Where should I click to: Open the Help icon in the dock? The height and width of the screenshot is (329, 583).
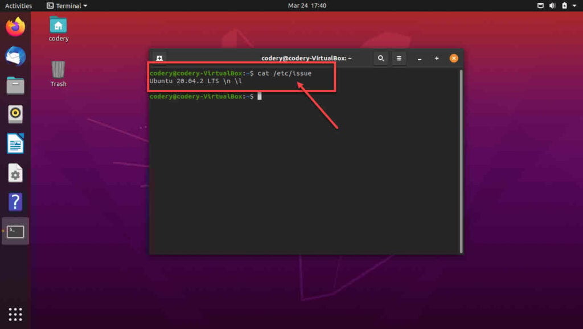click(x=15, y=202)
